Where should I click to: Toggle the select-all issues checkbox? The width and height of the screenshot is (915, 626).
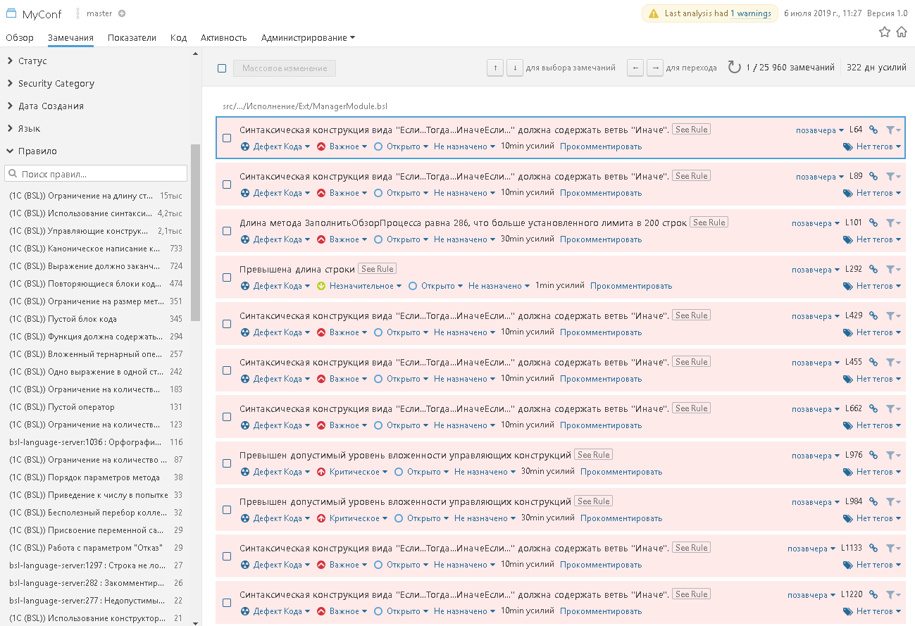(x=222, y=68)
